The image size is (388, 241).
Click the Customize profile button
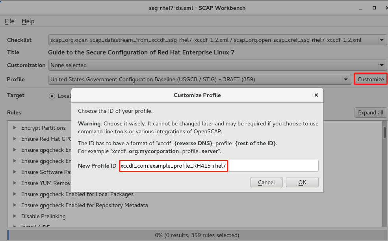tap(370, 79)
